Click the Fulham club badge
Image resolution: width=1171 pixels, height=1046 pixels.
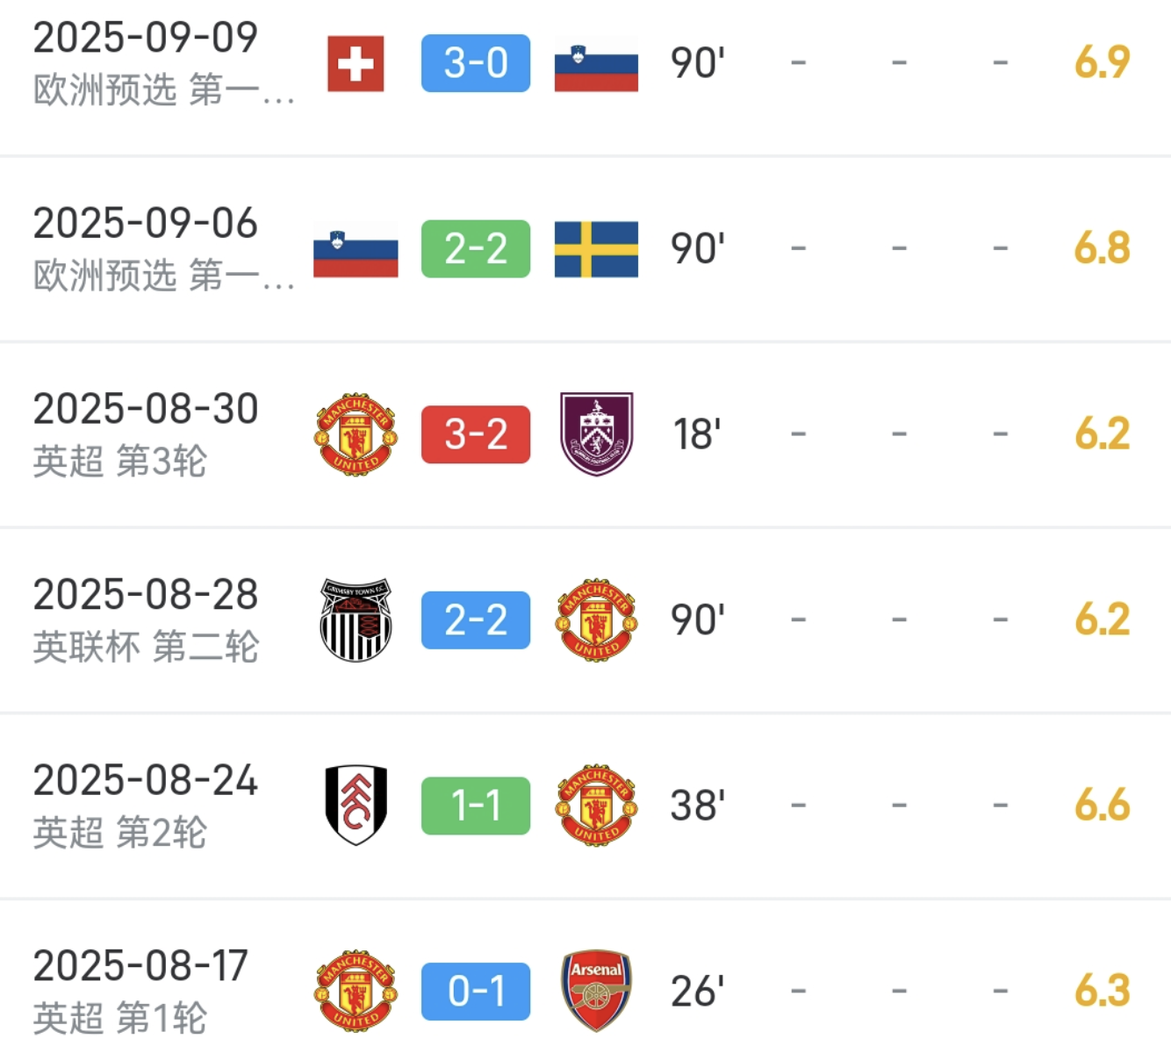tap(355, 806)
